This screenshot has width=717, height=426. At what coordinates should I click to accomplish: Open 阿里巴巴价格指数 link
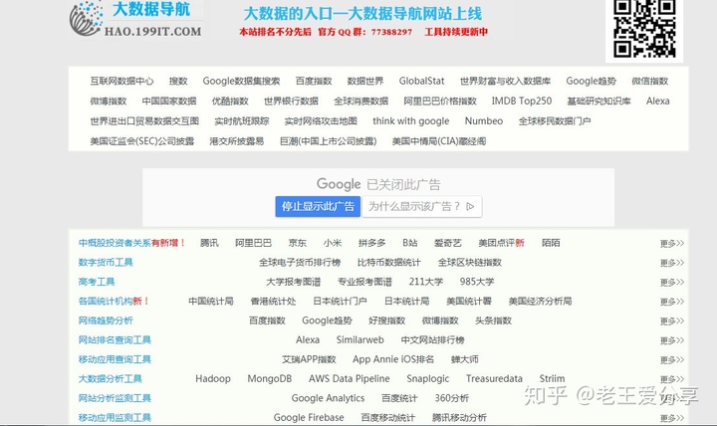pos(440,101)
